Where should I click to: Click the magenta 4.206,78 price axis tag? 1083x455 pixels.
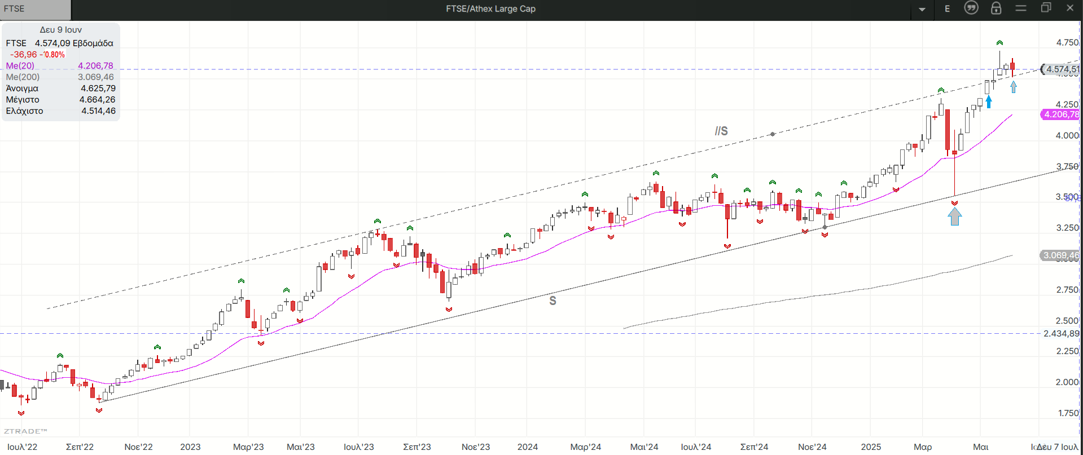[x=1060, y=114]
